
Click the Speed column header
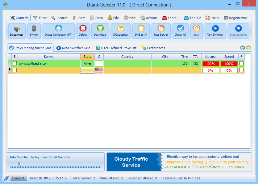(229, 57)
